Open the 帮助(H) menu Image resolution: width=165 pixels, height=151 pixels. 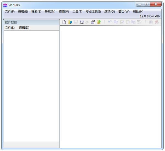pyautogui.click(x=138, y=12)
